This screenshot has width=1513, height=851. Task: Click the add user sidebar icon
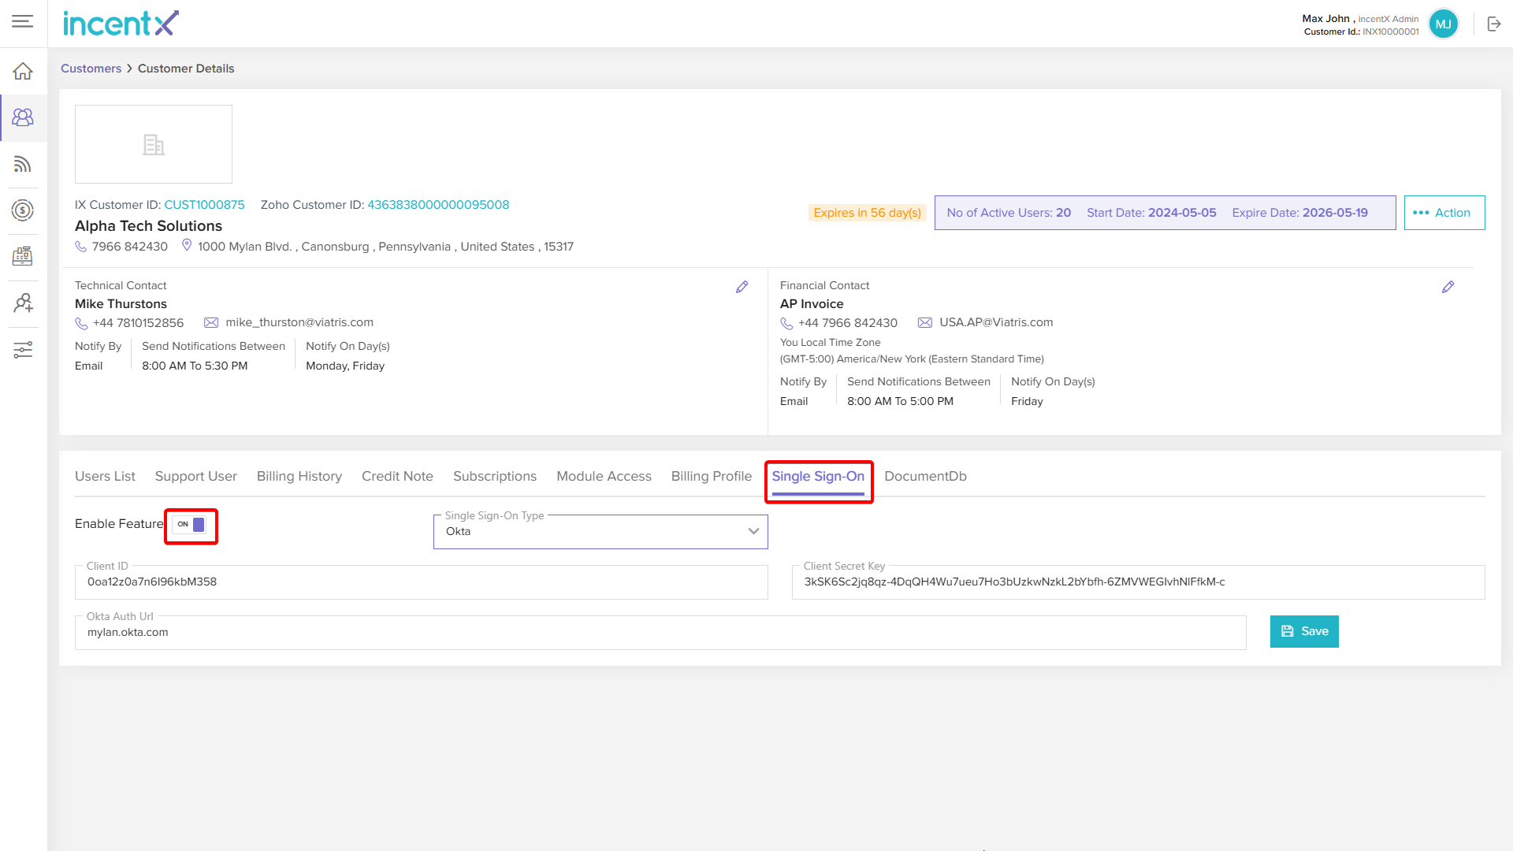(23, 303)
